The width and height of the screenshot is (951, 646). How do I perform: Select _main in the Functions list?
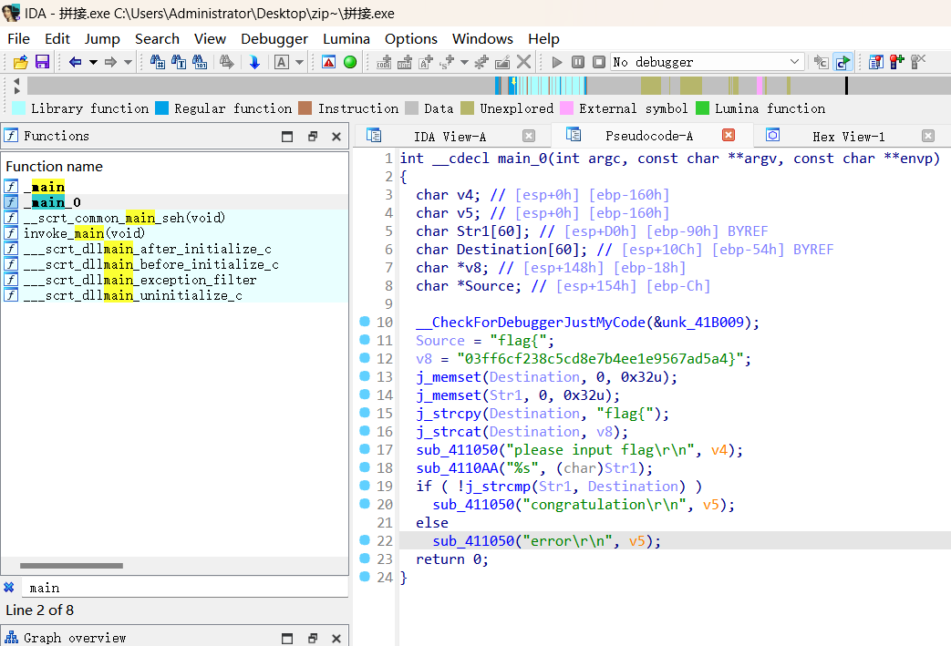tap(175, 187)
